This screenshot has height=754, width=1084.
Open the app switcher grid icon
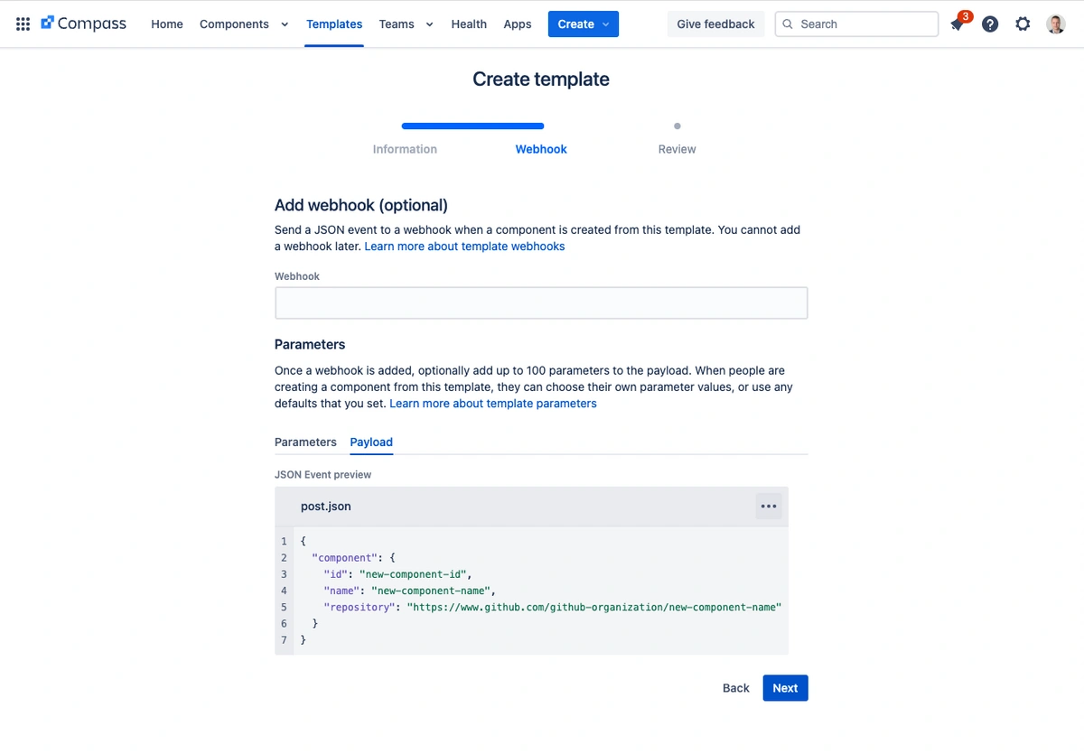point(23,24)
